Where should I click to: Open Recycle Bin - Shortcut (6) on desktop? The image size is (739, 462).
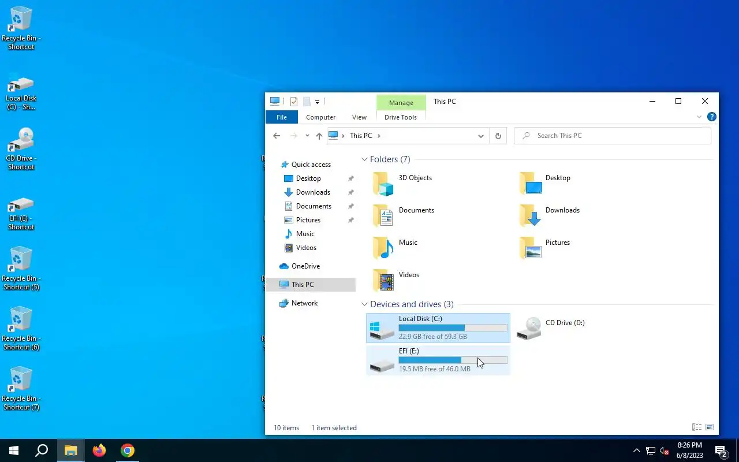click(x=21, y=329)
